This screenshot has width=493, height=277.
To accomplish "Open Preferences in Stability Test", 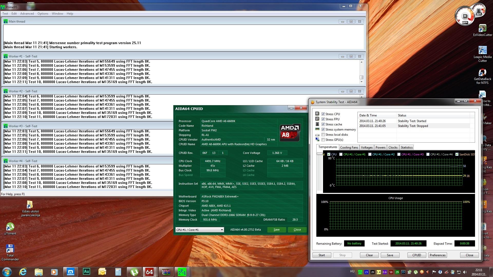I will coord(438,255).
